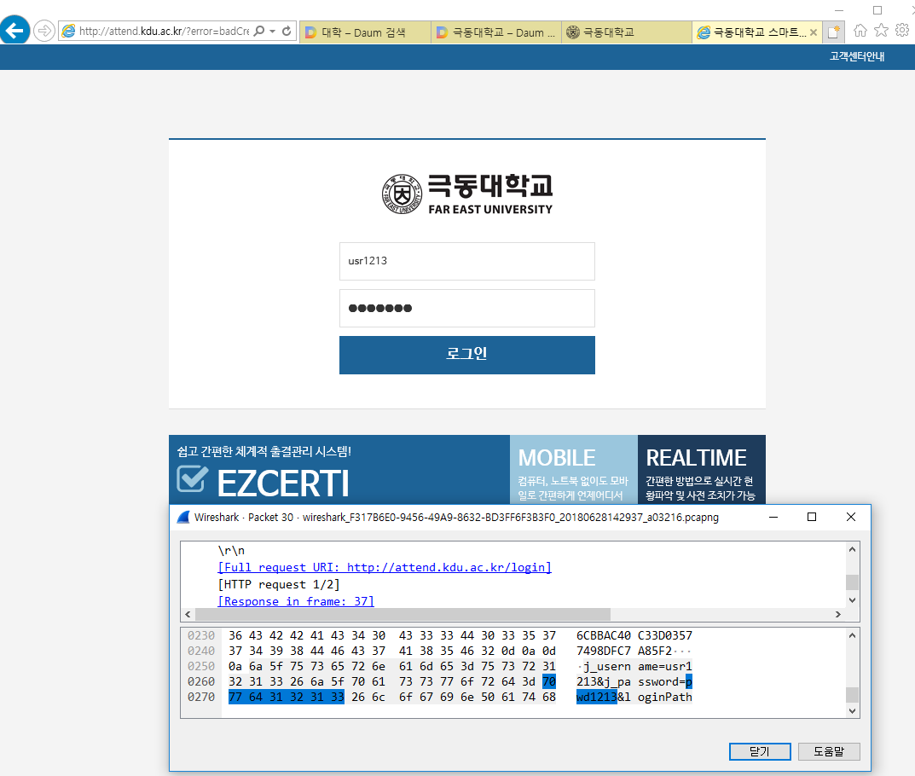Screen dimensions: 915x776
Task: Minimize the browser window
Action: 839,10
